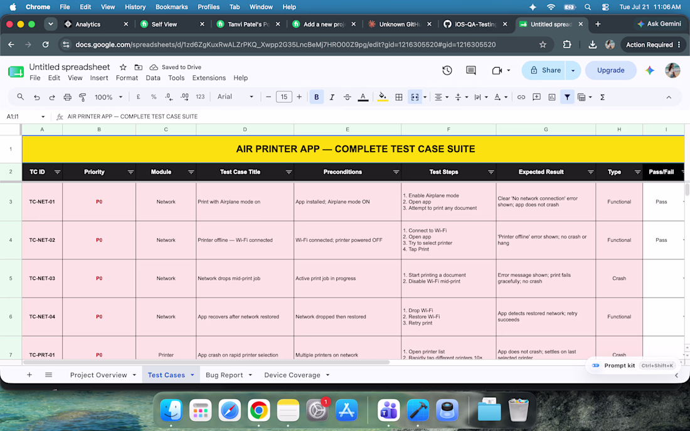Insert a comment from the toolbar
This screenshot has width=690, height=431.
point(536,97)
